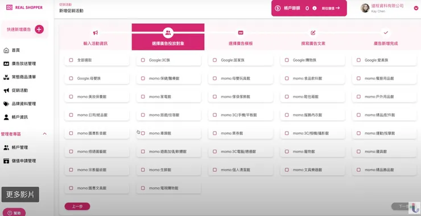This screenshot has height=216, width=421.
Task: Go to the 選擇廣告投放對象 step
Action: (168, 37)
